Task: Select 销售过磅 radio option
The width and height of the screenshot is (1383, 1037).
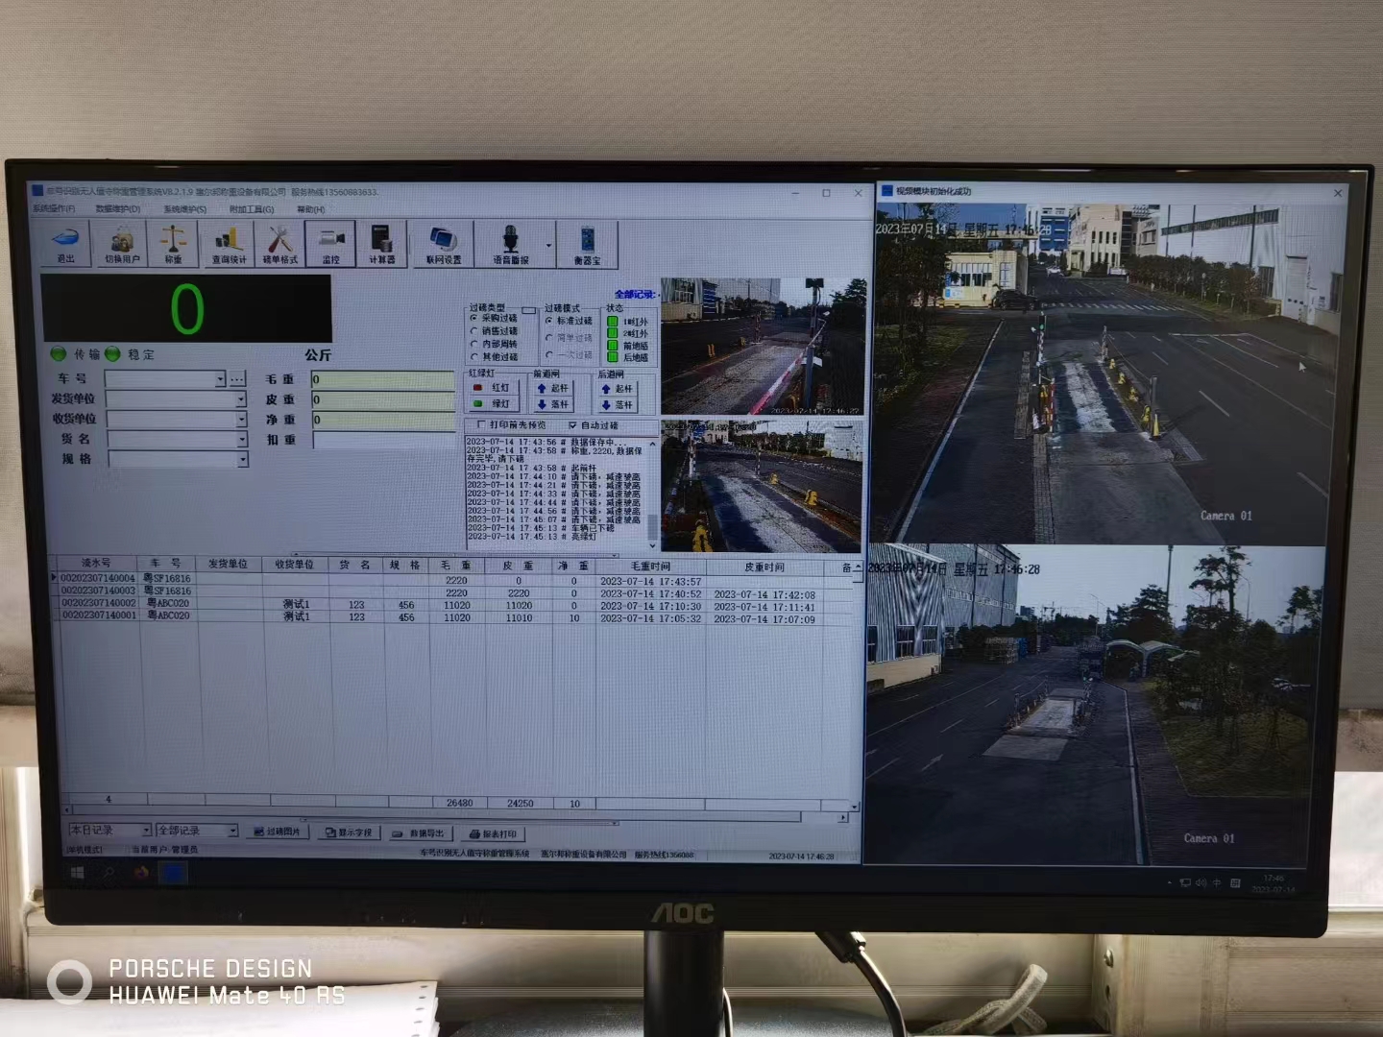Action: tap(474, 331)
